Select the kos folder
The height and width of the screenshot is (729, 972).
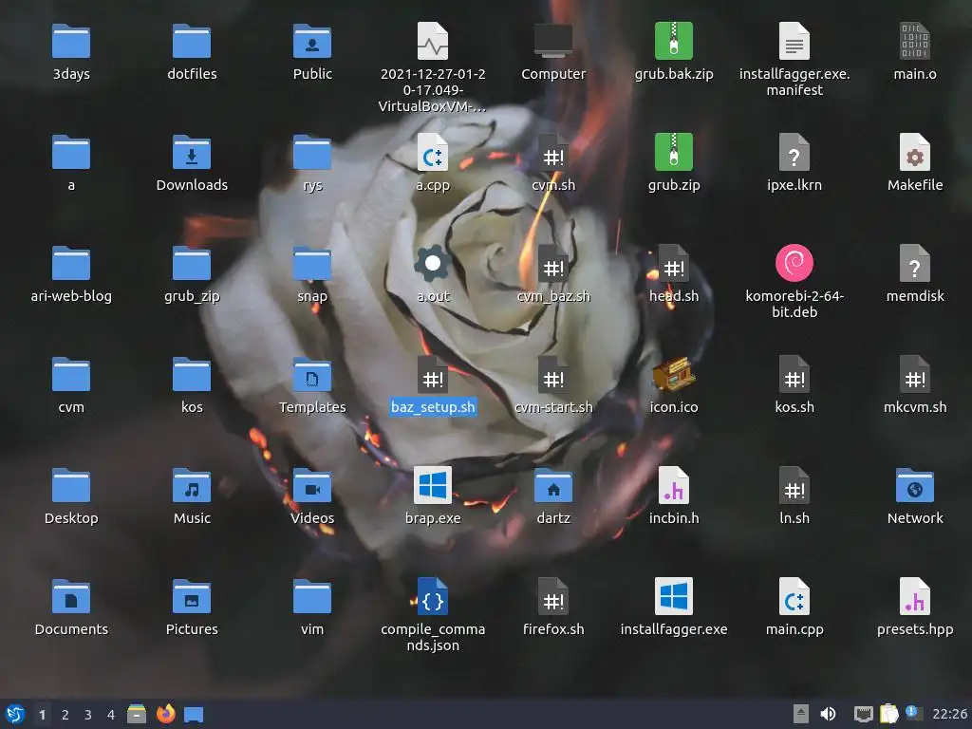point(192,374)
